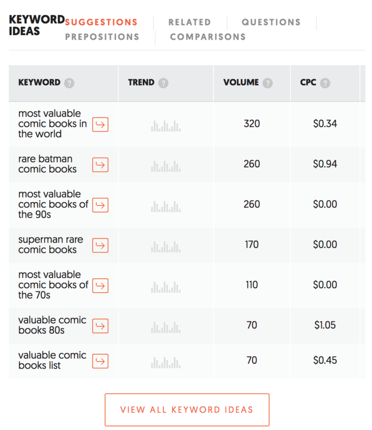The width and height of the screenshot is (372, 430).
Task: Click arrow icon beside 'valuable comic books list'
Action: 100,361
